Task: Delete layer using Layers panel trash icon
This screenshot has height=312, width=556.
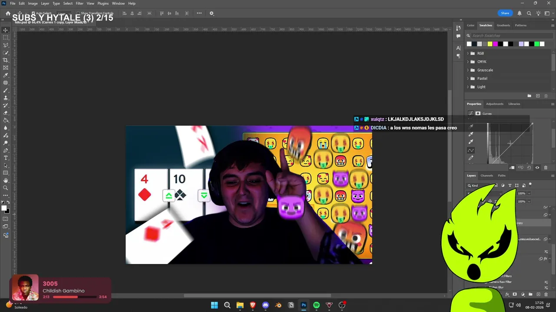Action: coord(546,295)
